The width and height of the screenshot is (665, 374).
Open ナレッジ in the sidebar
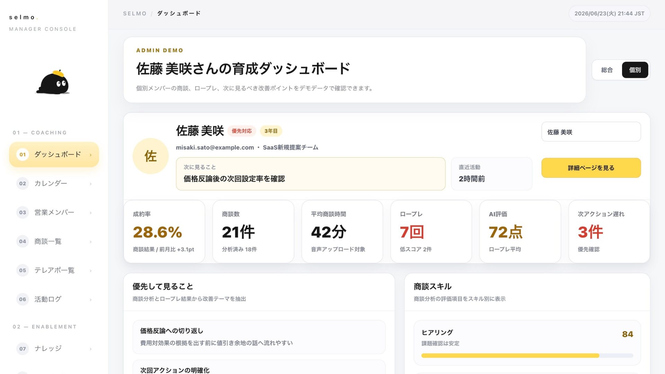[x=54, y=349]
